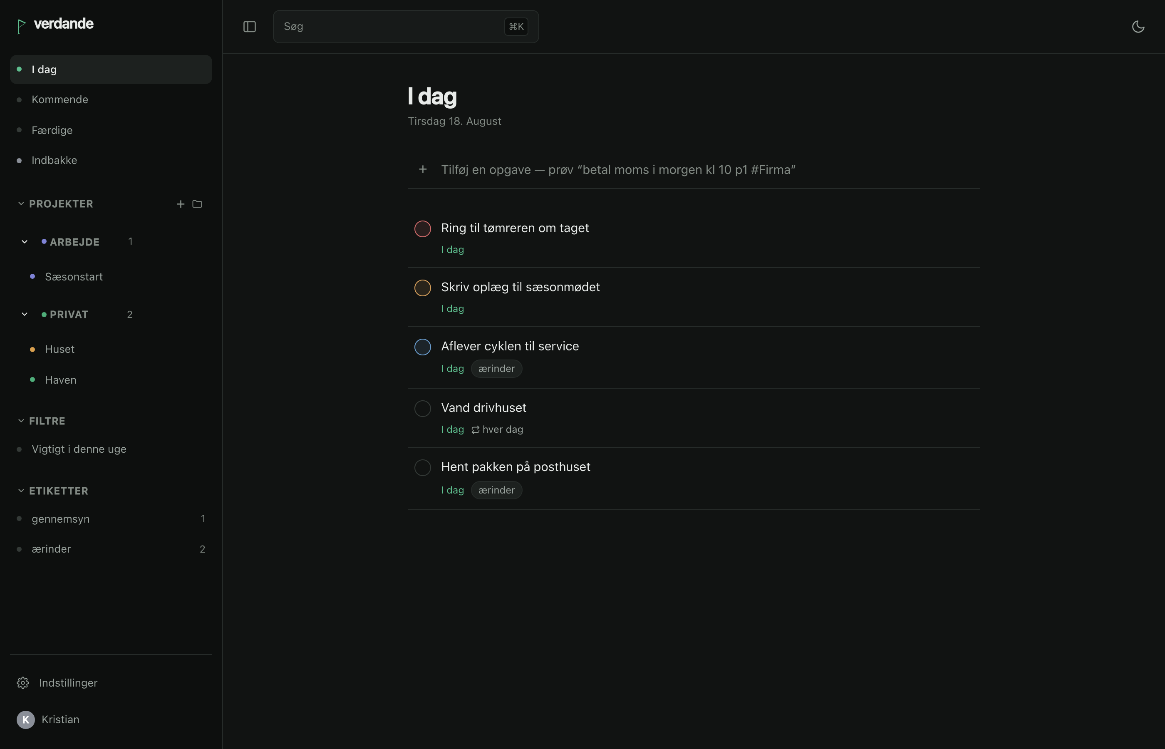
Task: Open filter Vigtigt i denne uge
Action: click(x=111, y=449)
